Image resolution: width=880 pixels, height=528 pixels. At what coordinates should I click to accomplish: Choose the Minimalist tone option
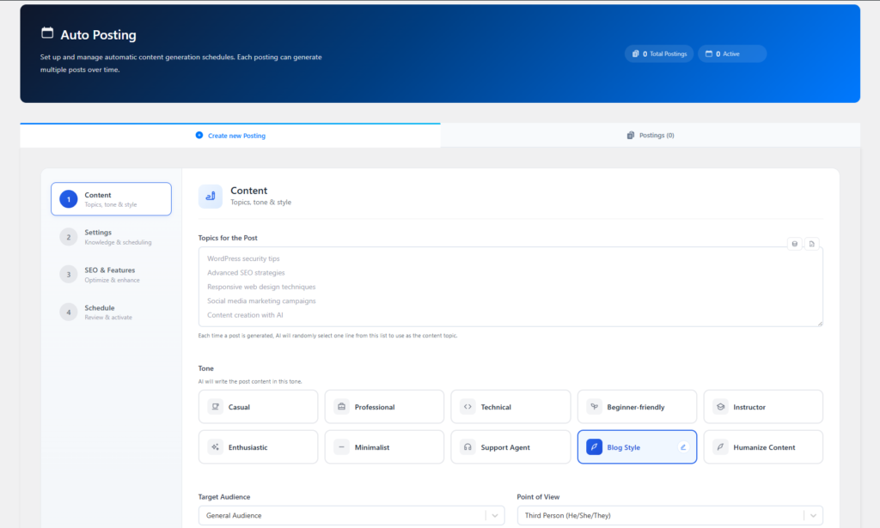384,446
